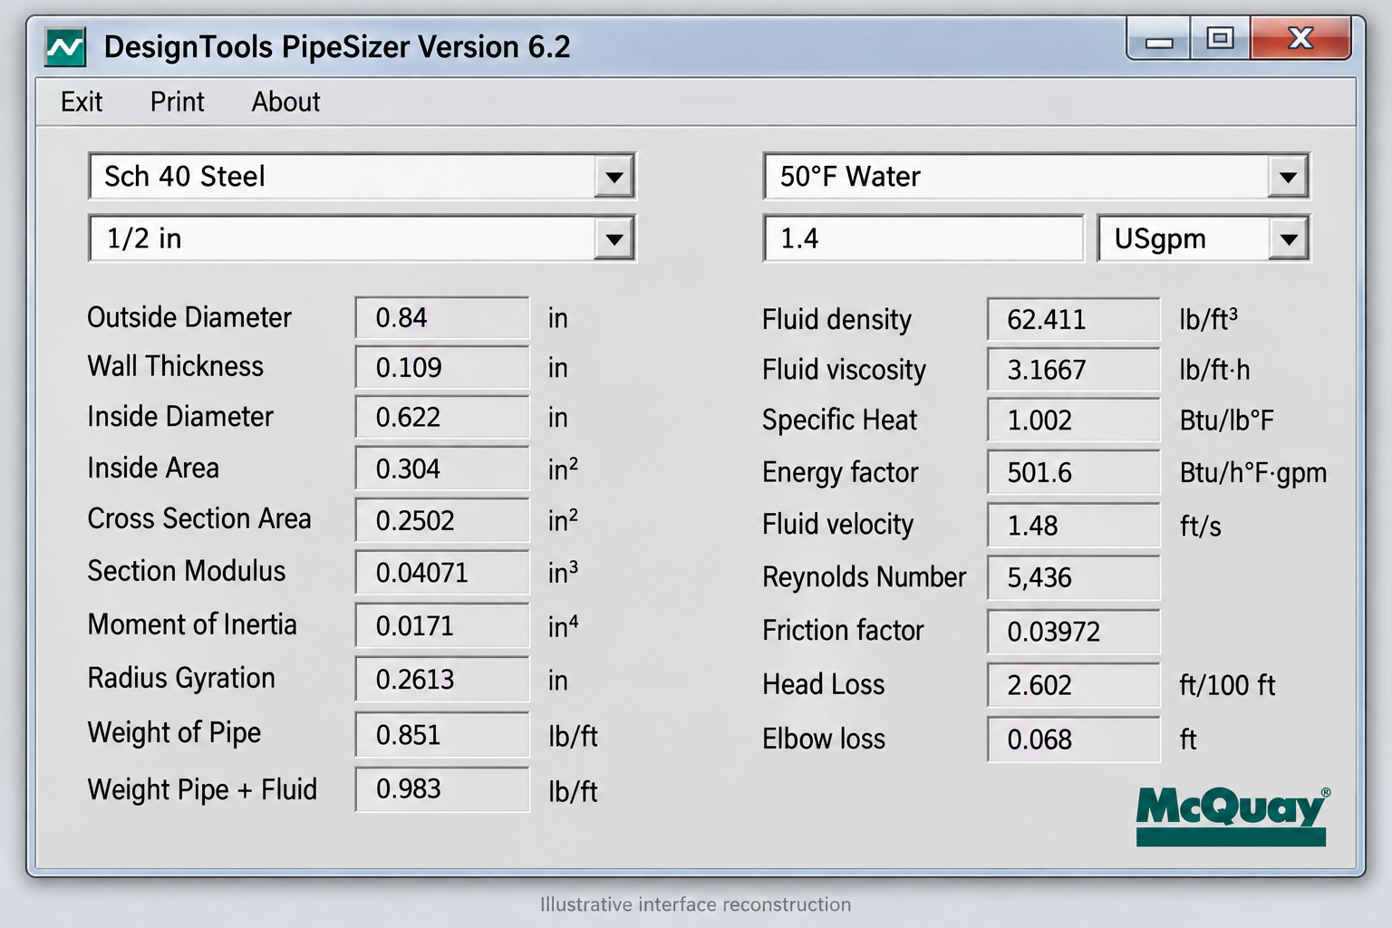Click the PipeSizer app icon in title bar
Viewport: 1392px width, 928px height.
coord(65,47)
